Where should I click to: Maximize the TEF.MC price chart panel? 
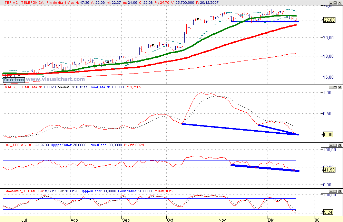[335, 3]
